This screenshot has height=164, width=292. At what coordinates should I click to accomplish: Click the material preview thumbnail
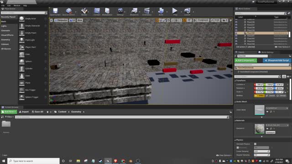click(x=260, y=128)
